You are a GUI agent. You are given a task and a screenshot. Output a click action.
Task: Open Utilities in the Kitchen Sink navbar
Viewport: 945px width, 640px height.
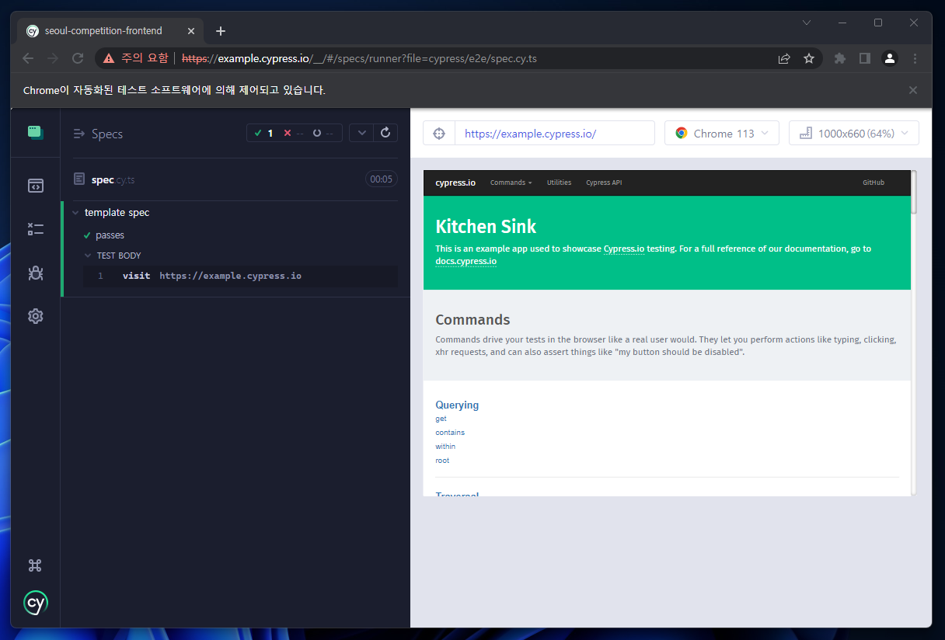(x=559, y=183)
